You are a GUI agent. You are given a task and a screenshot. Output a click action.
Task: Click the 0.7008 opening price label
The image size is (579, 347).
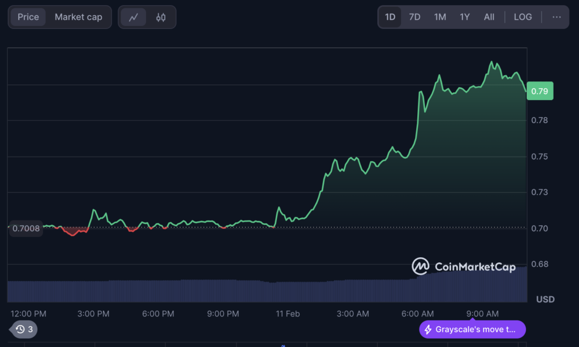26,228
